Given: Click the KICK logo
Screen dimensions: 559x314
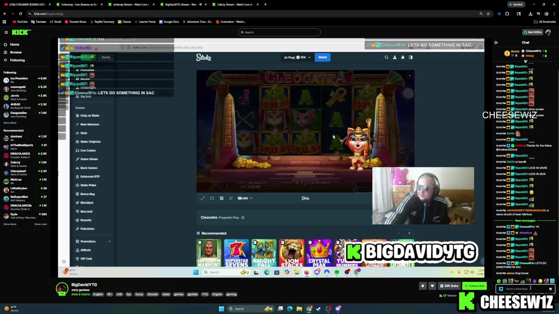Looking at the screenshot, I should 21,32.
